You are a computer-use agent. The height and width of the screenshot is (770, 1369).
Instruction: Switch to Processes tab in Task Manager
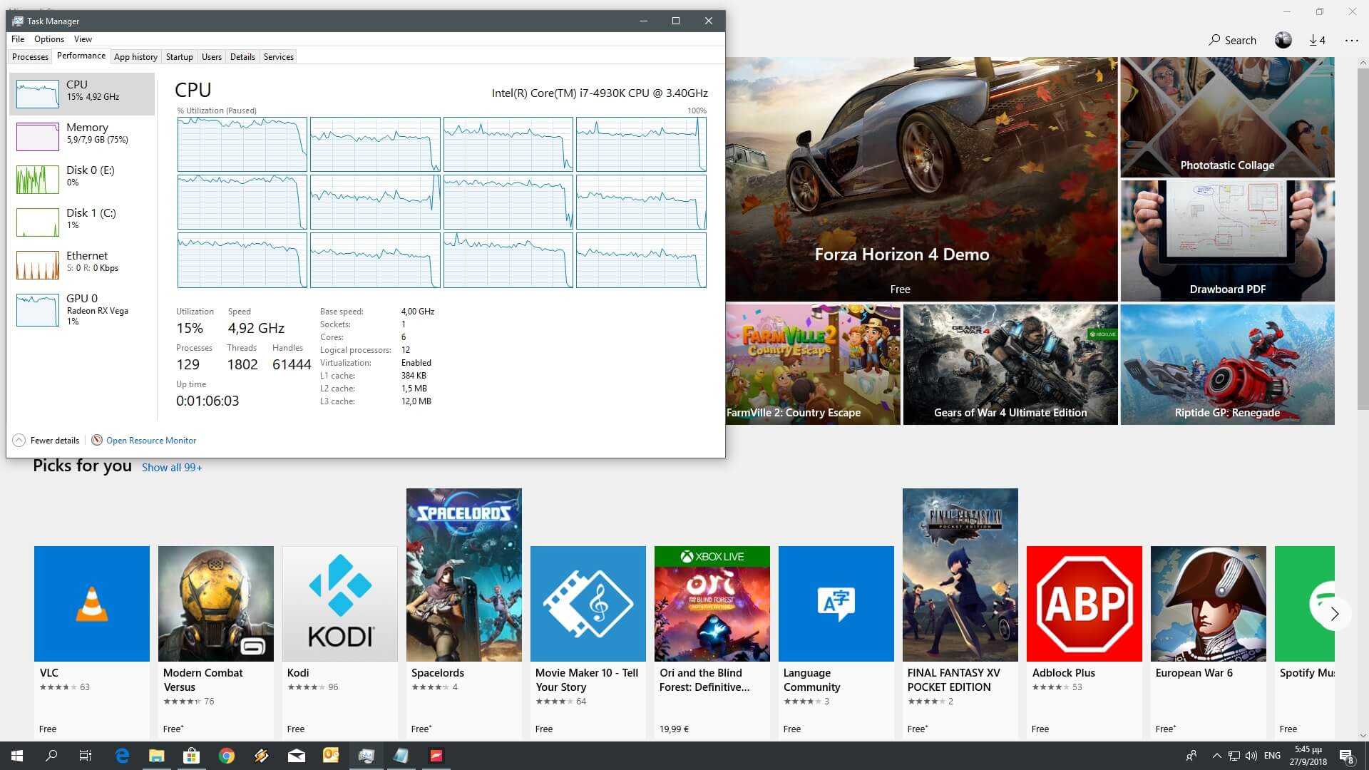pyautogui.click(x=30, y=56)
